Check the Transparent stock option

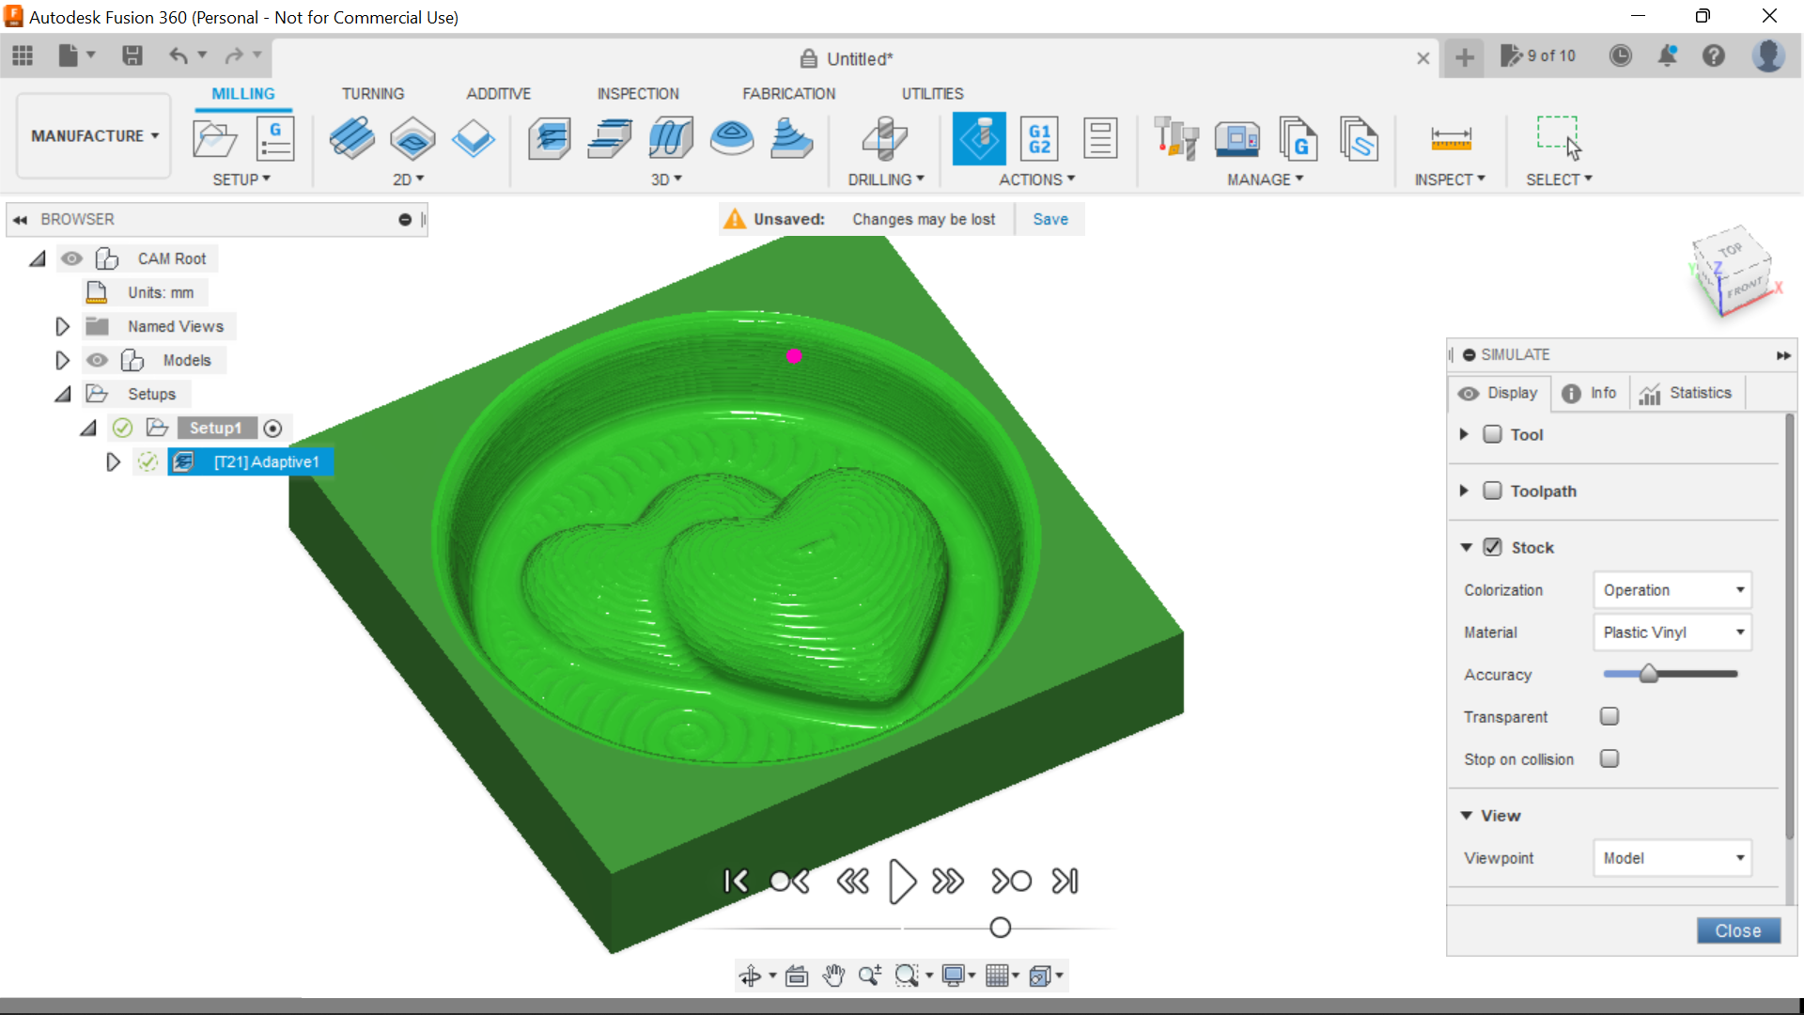tap(1610, 716)
